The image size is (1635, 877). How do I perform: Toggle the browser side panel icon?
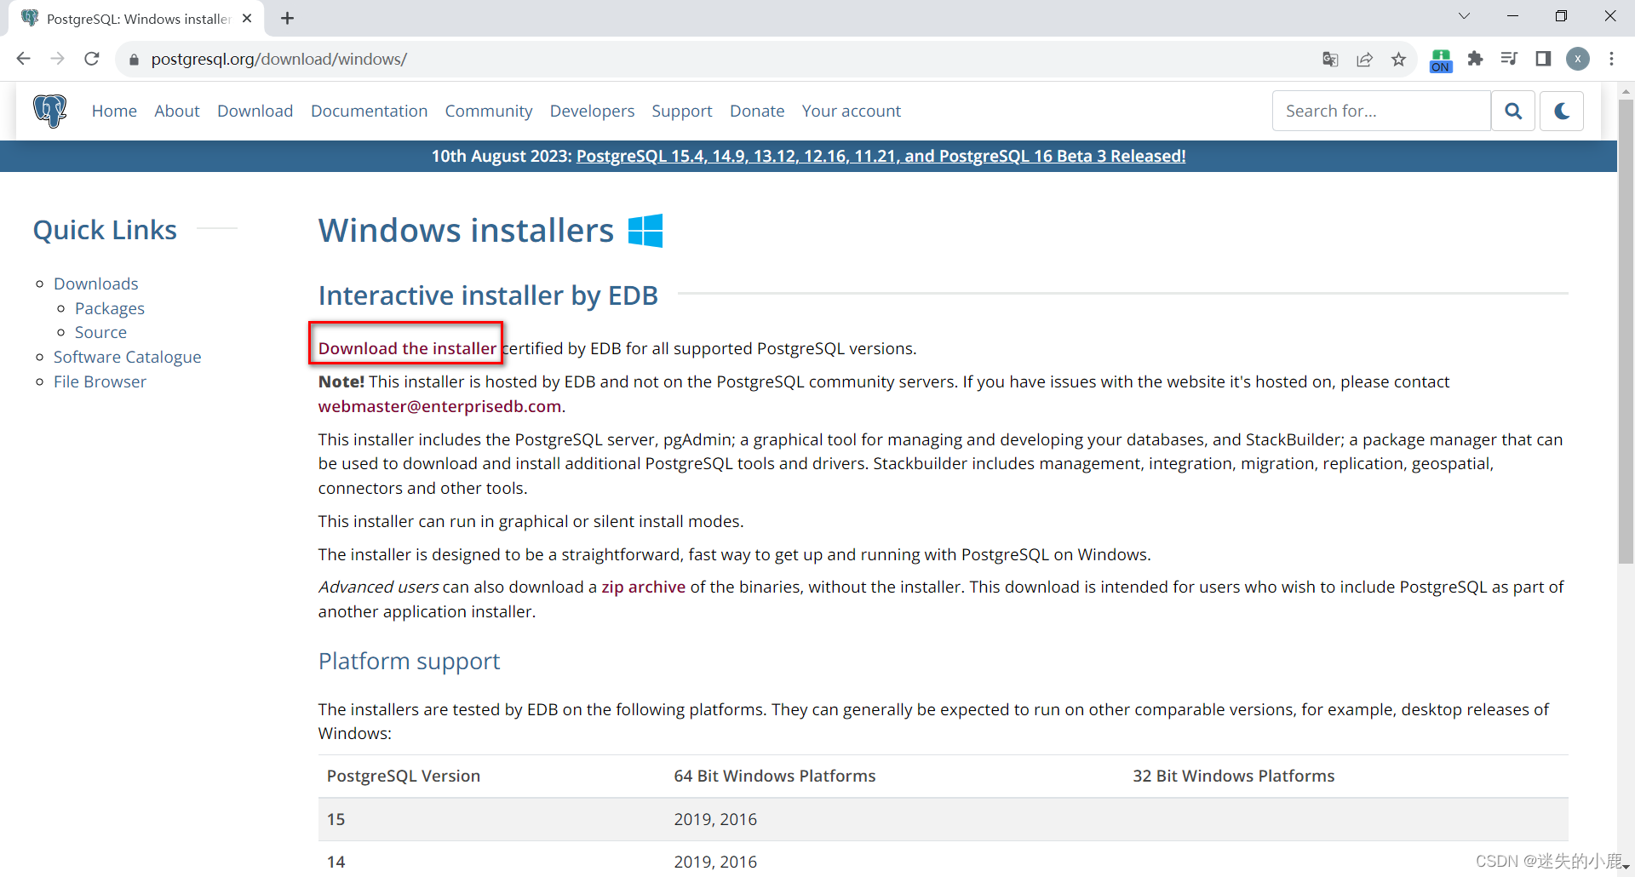(x=1543, y=59)
